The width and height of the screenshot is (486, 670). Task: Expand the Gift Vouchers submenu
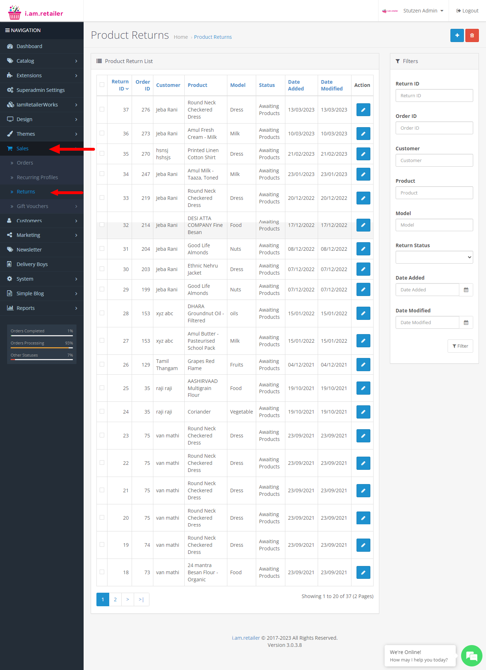click(42, 206)
